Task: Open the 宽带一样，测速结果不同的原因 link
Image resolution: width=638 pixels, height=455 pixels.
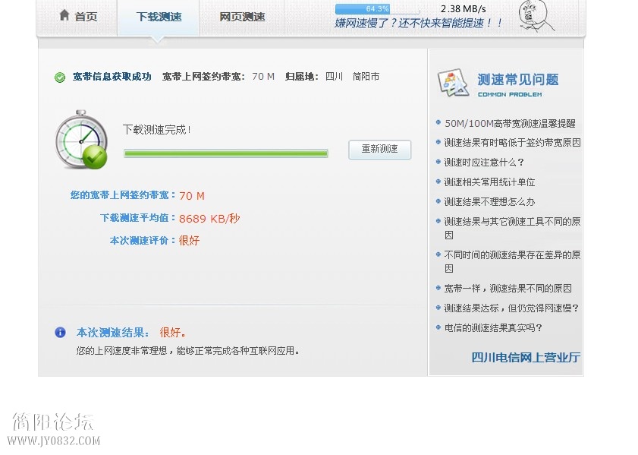Action: 508,288
